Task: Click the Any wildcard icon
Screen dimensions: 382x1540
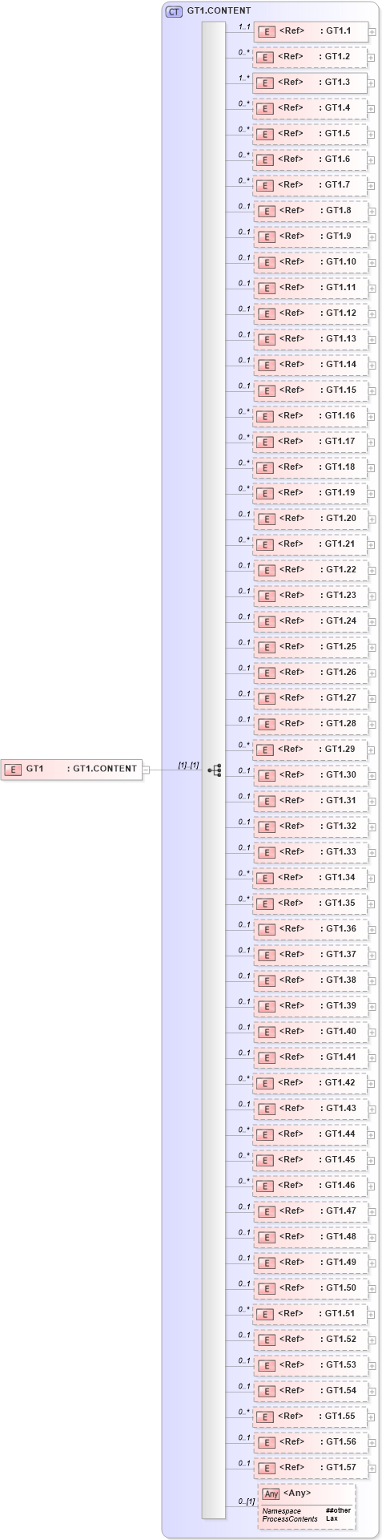Action: click(271, 1494)
